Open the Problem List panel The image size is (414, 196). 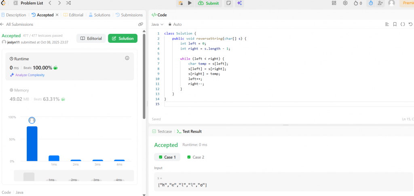(x=28, y=3)
